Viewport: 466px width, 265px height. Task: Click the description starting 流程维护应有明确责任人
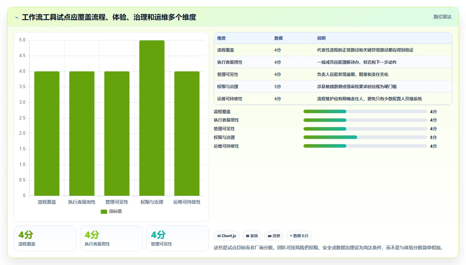pos(369,99)
